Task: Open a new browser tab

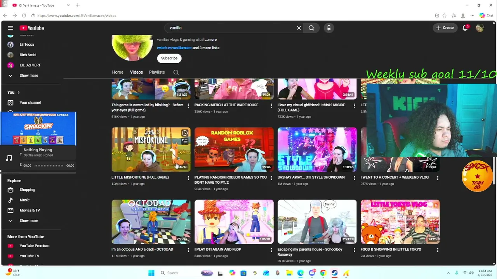Action: click(78, 5)
